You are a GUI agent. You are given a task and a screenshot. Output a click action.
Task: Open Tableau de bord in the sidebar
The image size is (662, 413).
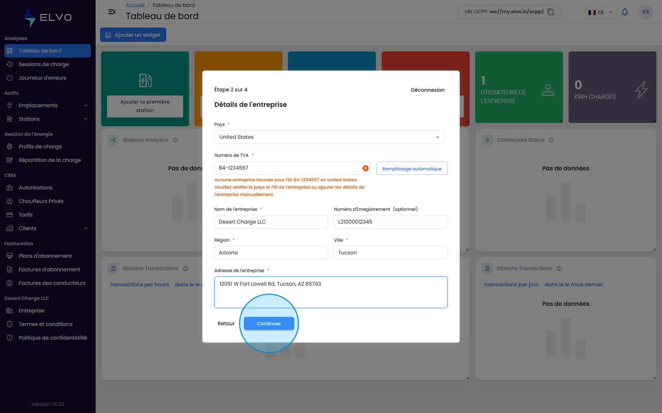(x=48, y=51)
